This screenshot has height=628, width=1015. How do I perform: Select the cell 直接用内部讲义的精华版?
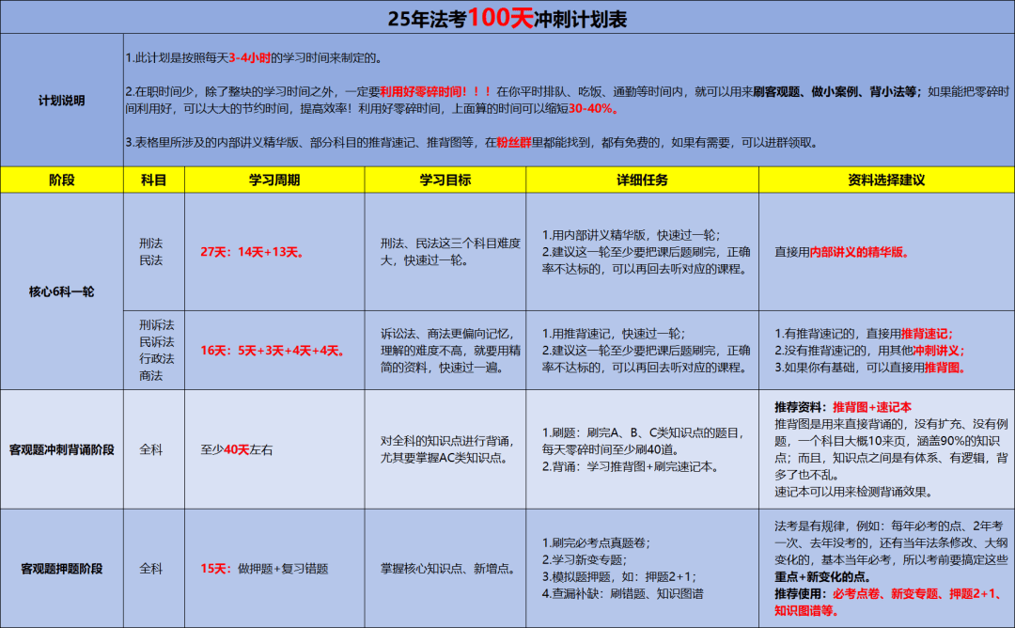886,252
